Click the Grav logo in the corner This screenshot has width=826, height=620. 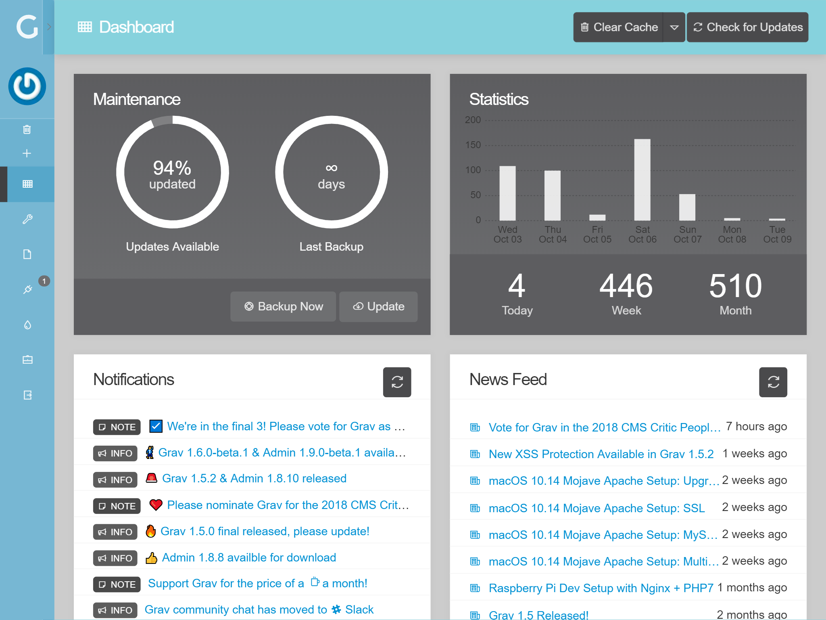(x=26, y=27)
